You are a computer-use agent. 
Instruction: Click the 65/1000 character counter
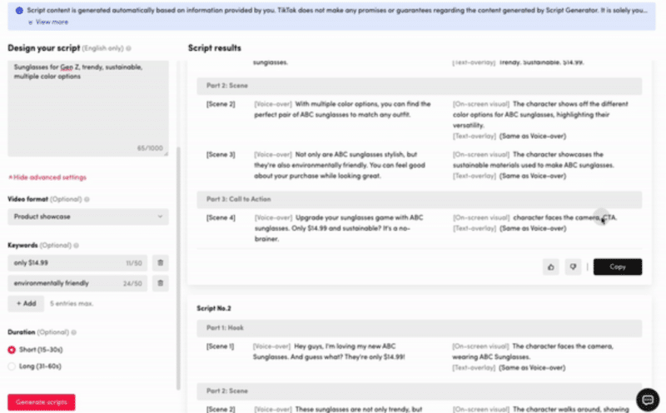(x=150, y=148)
